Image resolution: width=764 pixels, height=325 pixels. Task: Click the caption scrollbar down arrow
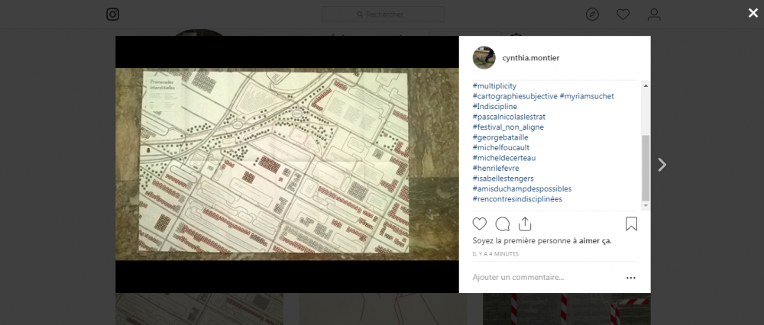pyautogui.click(x=646, y=206)
